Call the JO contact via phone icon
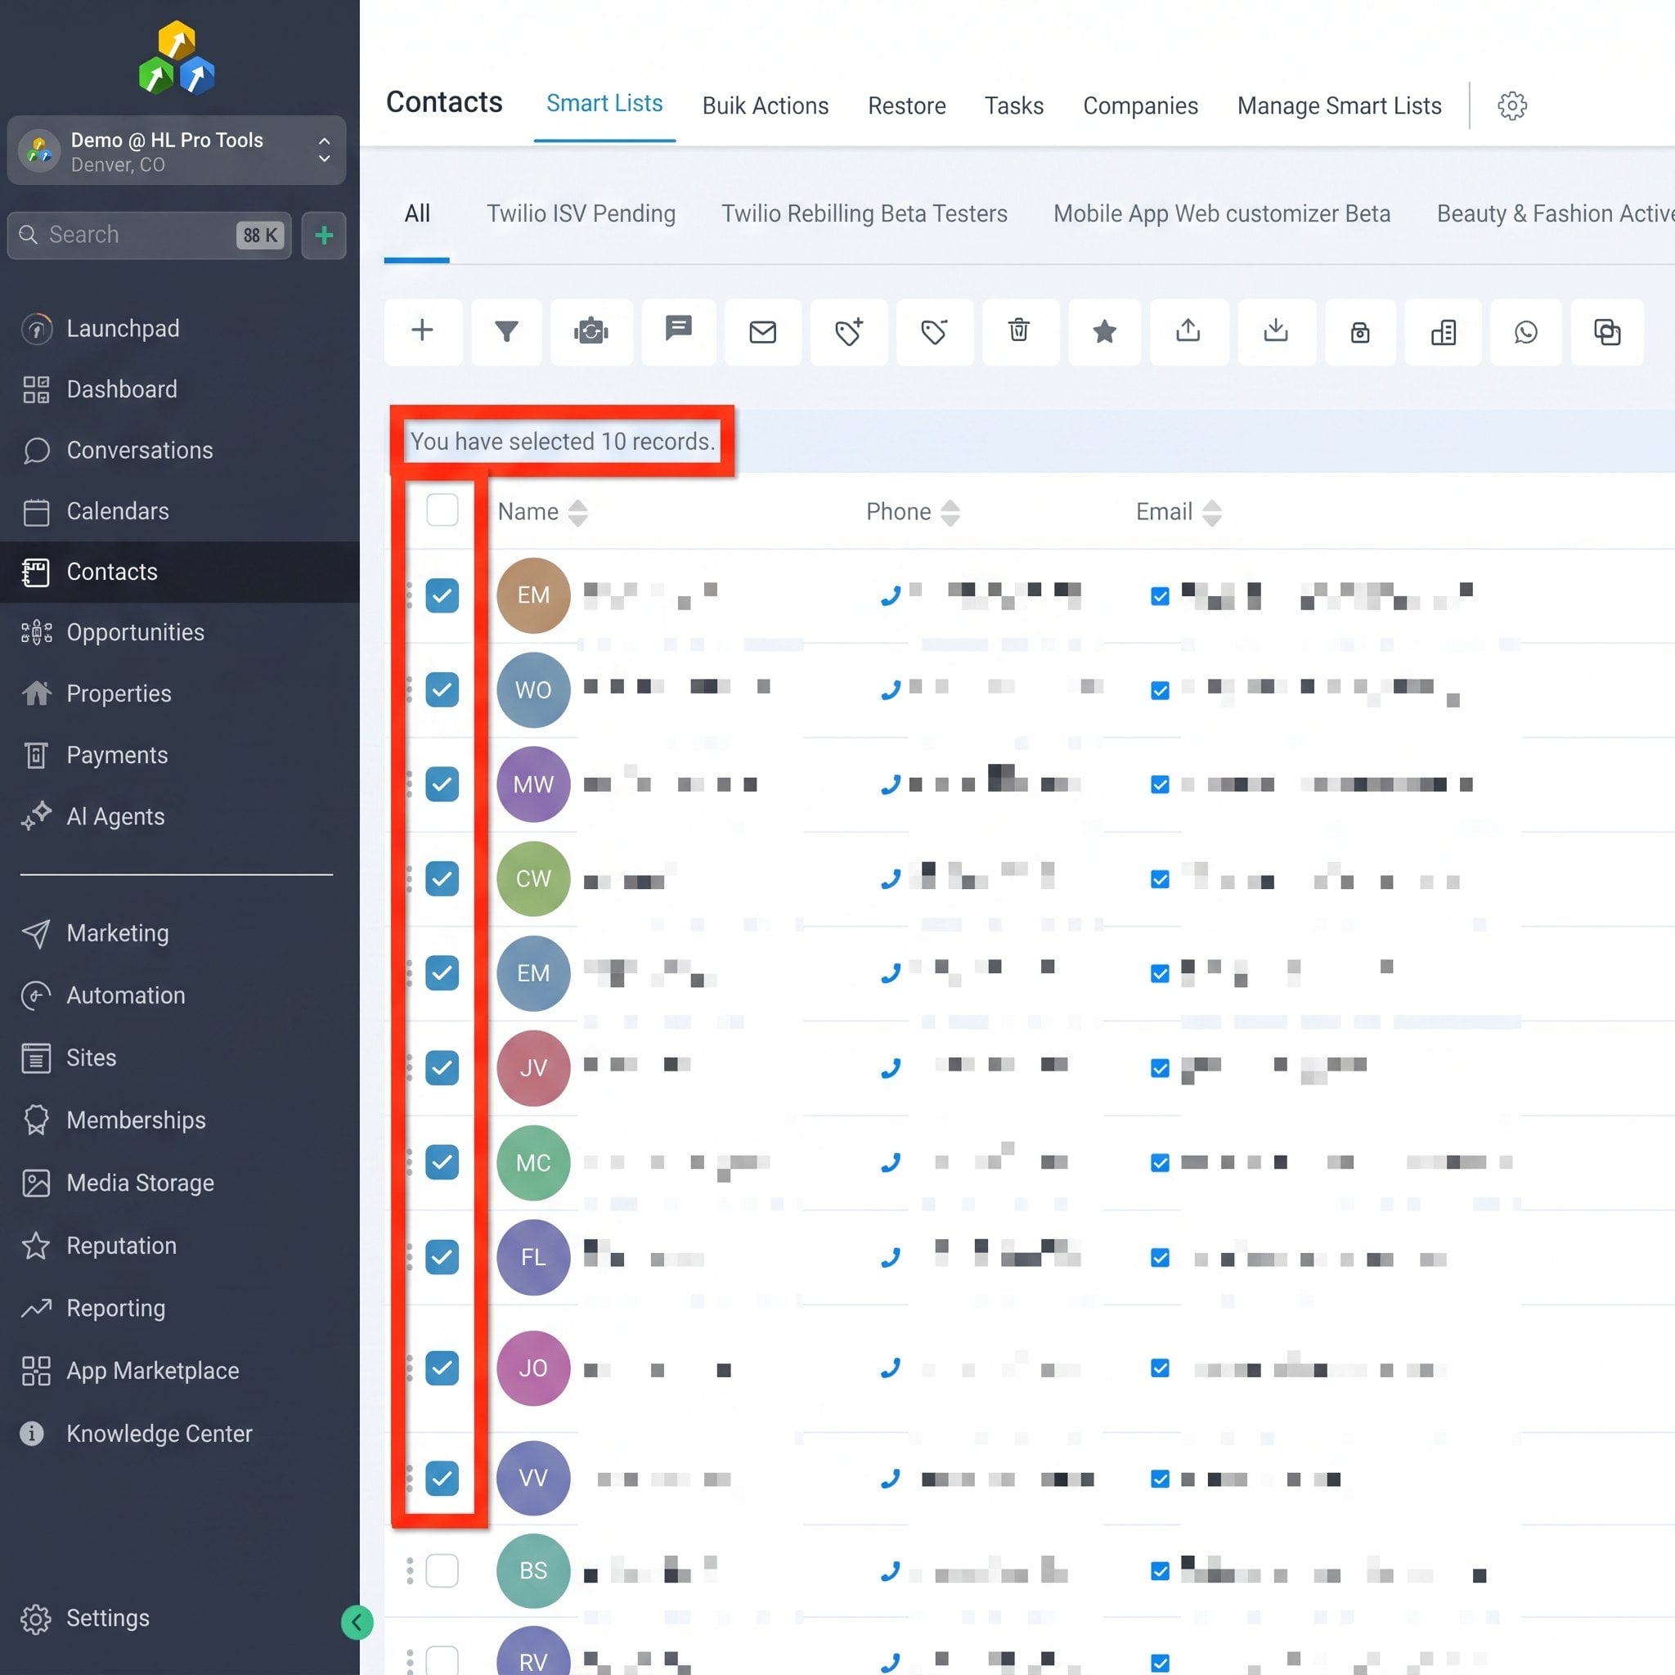This screenshot has width=1675, height=1675. pos(891,1368)
